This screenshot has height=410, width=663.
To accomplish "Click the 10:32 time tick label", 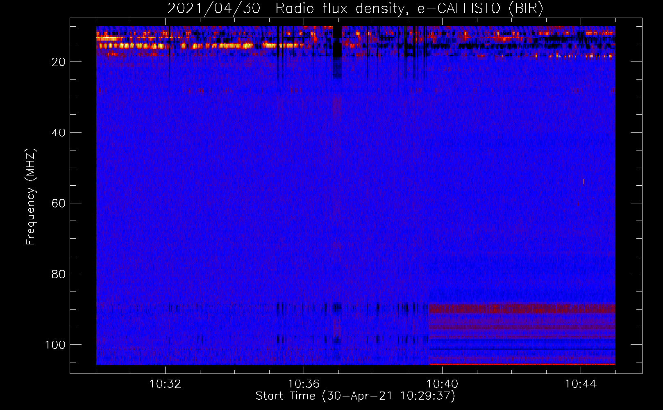I will (165, 384).
